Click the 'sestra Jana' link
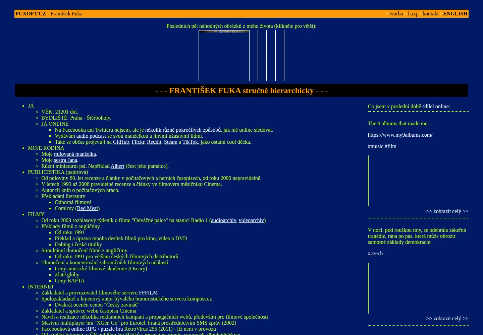Screen dimensions: 483x335 (x=65, y=160)
